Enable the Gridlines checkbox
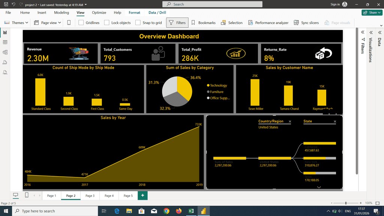Screen dimensions: 384x216 pos(81,22)
